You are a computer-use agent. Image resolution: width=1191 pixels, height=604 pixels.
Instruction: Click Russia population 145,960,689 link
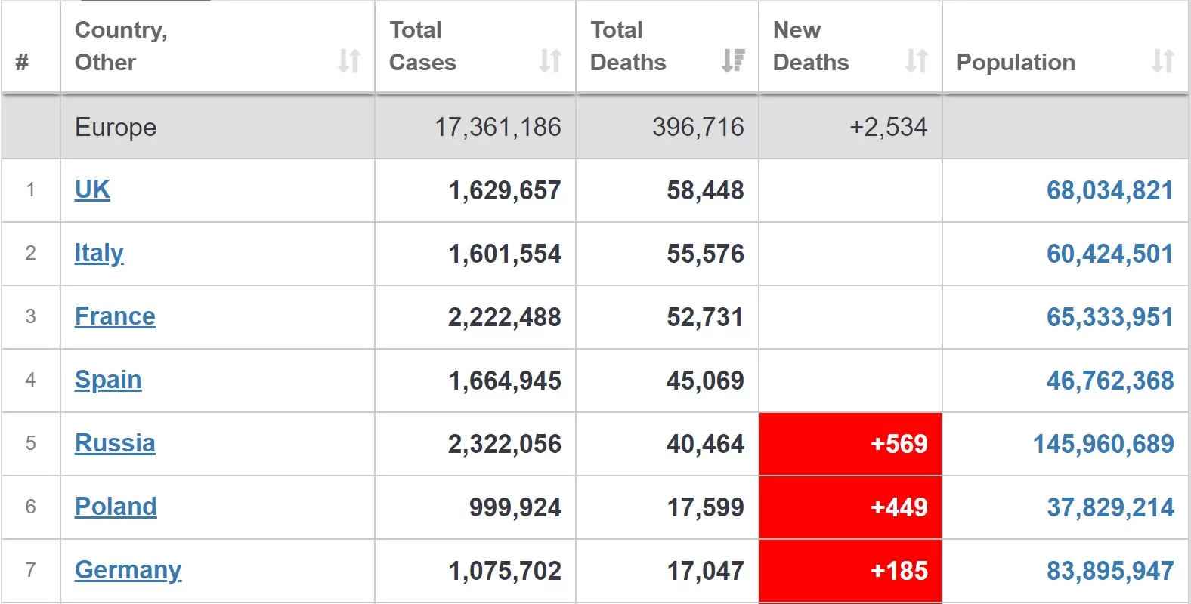coord(1103,444)
